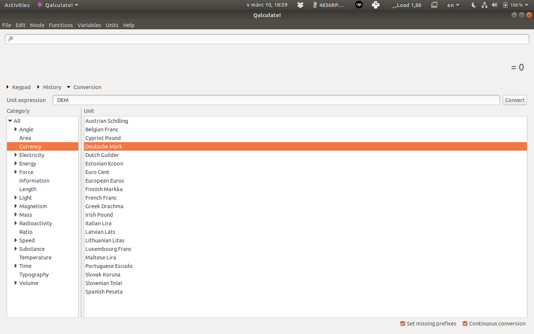This screenshot has width=534, height=334.
Task: Click the white plus-cross tray icon
Action: (x=376, y=5)
